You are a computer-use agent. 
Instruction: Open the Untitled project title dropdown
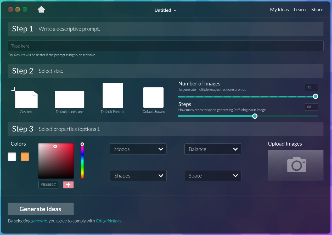pos(166,10)
